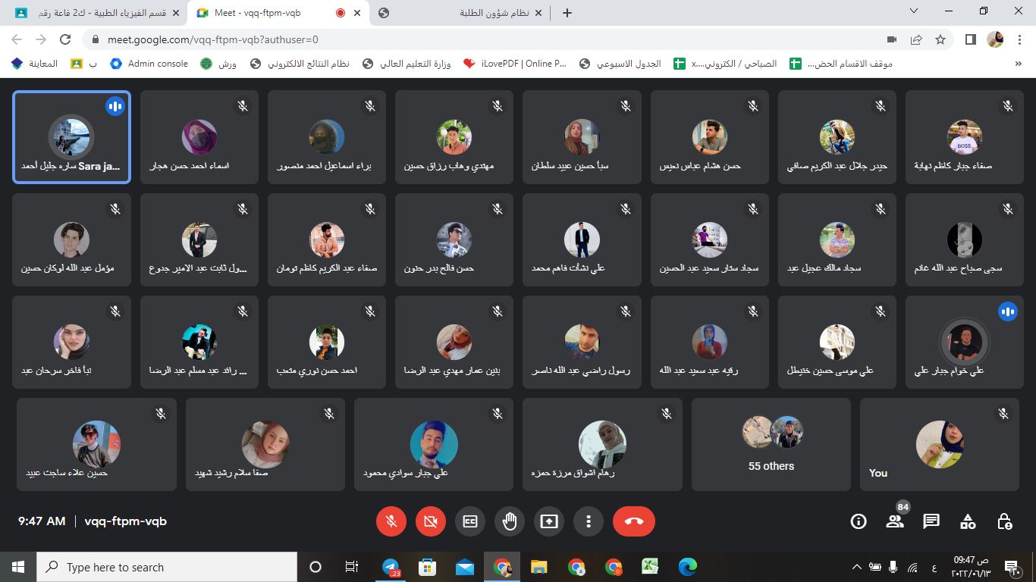Click the red leave call button

(634, 521)
